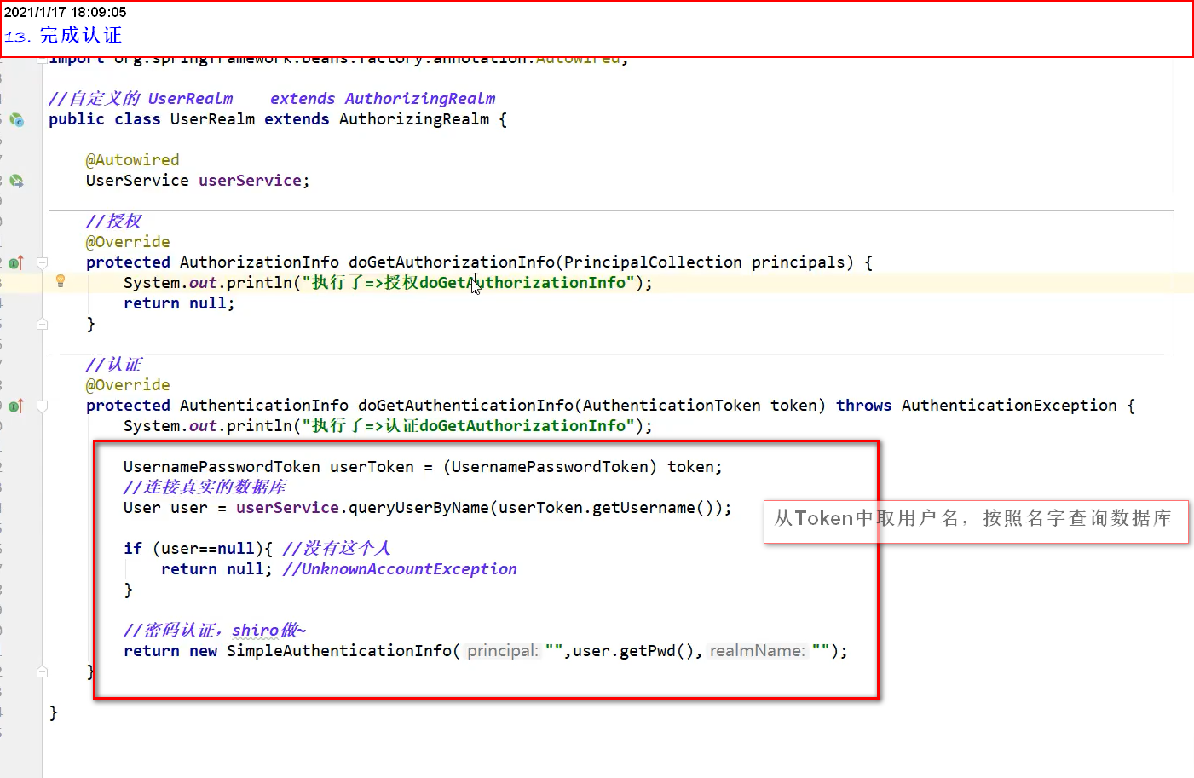Click the override gutter icon beside doGetAuthorizationInfo
This screenshot has height=778, width=1194.
pyautogui.click(x=16, y=263)
